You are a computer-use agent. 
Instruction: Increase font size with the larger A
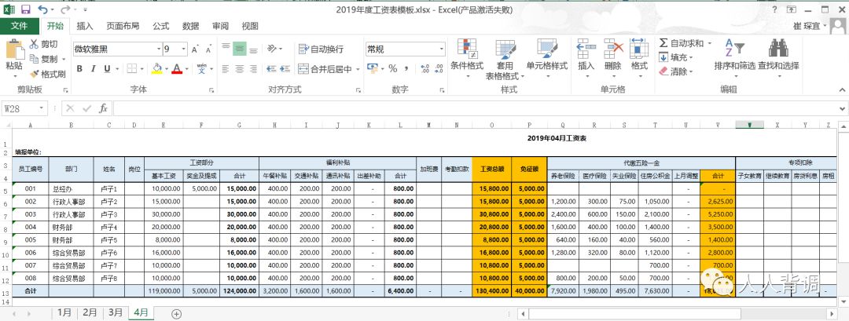195,49
